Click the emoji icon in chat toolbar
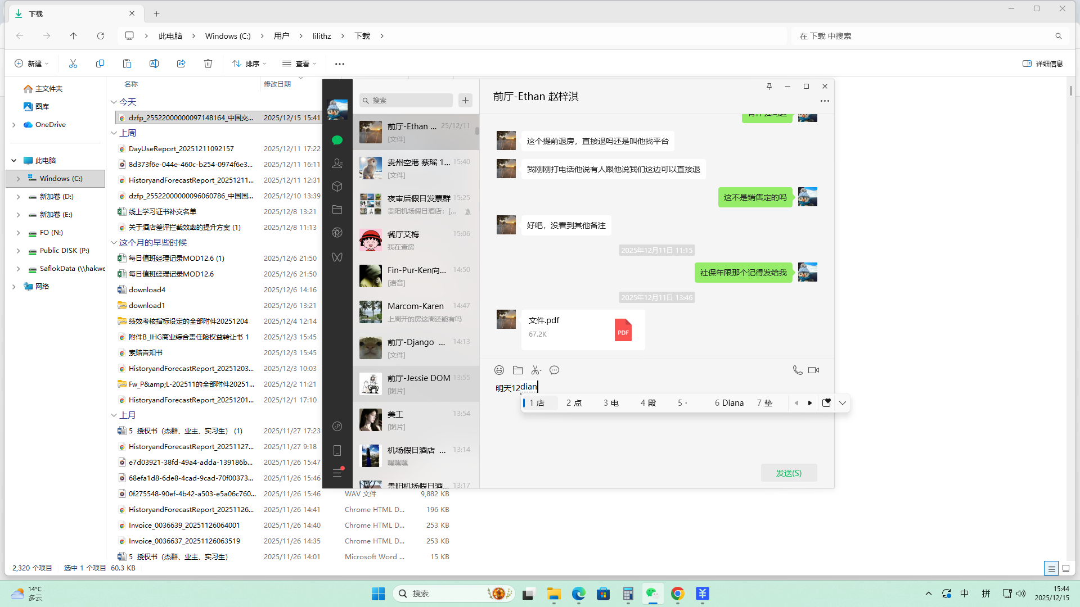Screen dimensions: 1080x607 click(x=499, y=370)
